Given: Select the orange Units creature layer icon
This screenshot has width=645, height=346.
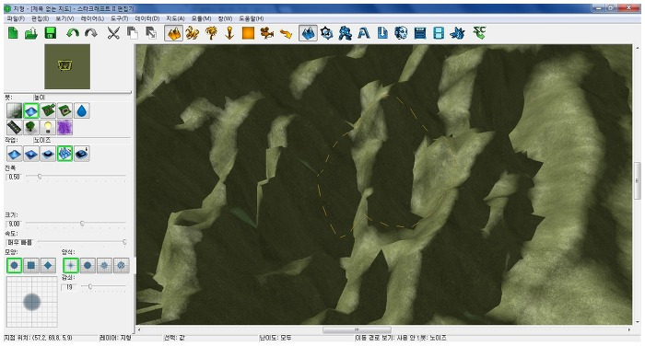Looking at the screenshot, I should pos(192,33).
